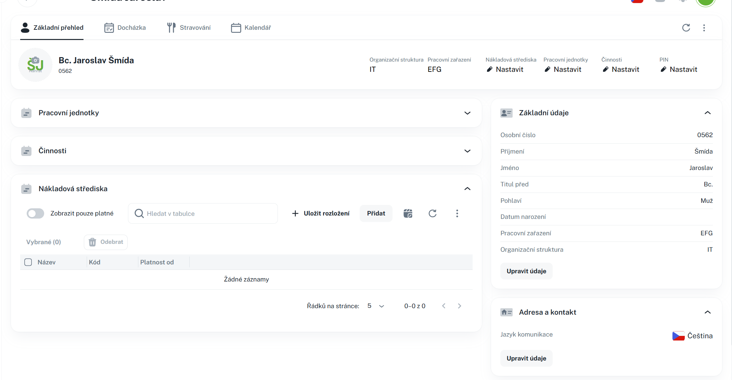Click the table settings icon beside Přidat
Screen dimensions: 732x380
click(x=408, y=213)
